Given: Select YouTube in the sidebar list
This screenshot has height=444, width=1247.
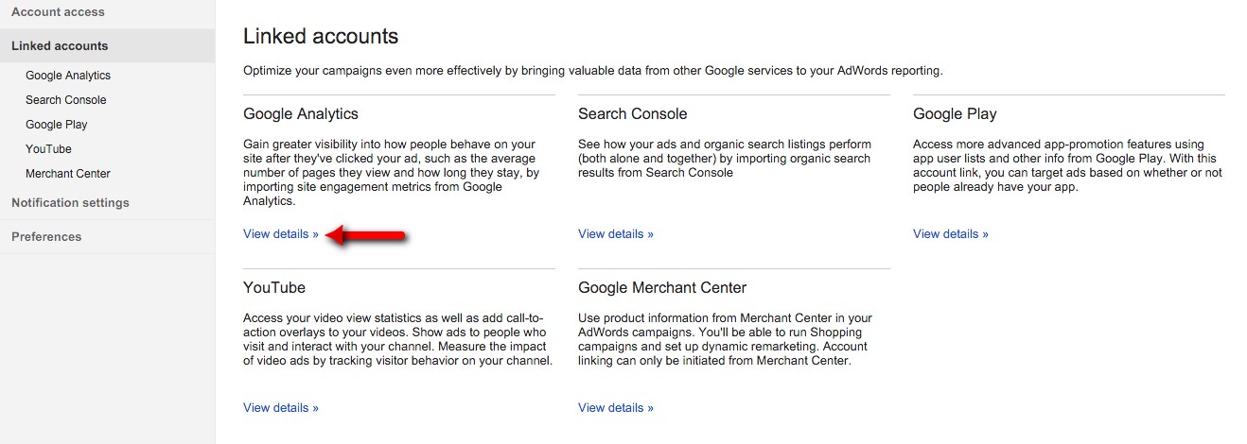Looking at the screenshot, I should click(x=48, y=149).
